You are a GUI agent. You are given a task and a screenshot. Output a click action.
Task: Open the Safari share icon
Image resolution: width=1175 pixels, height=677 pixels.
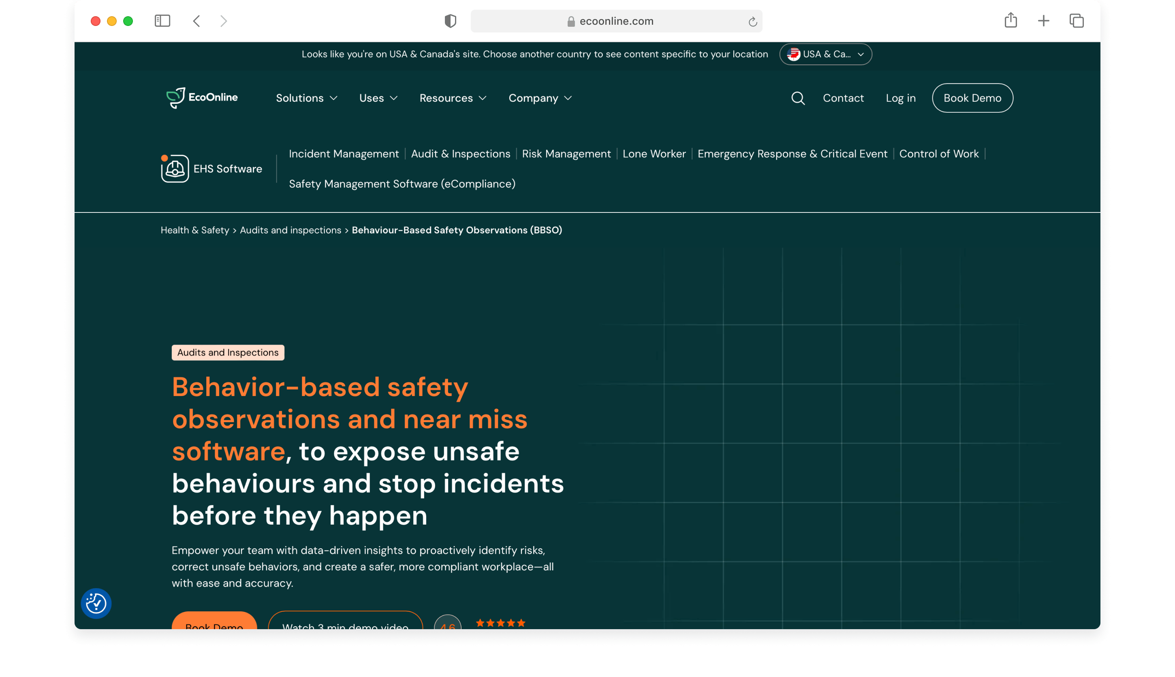1010,21
